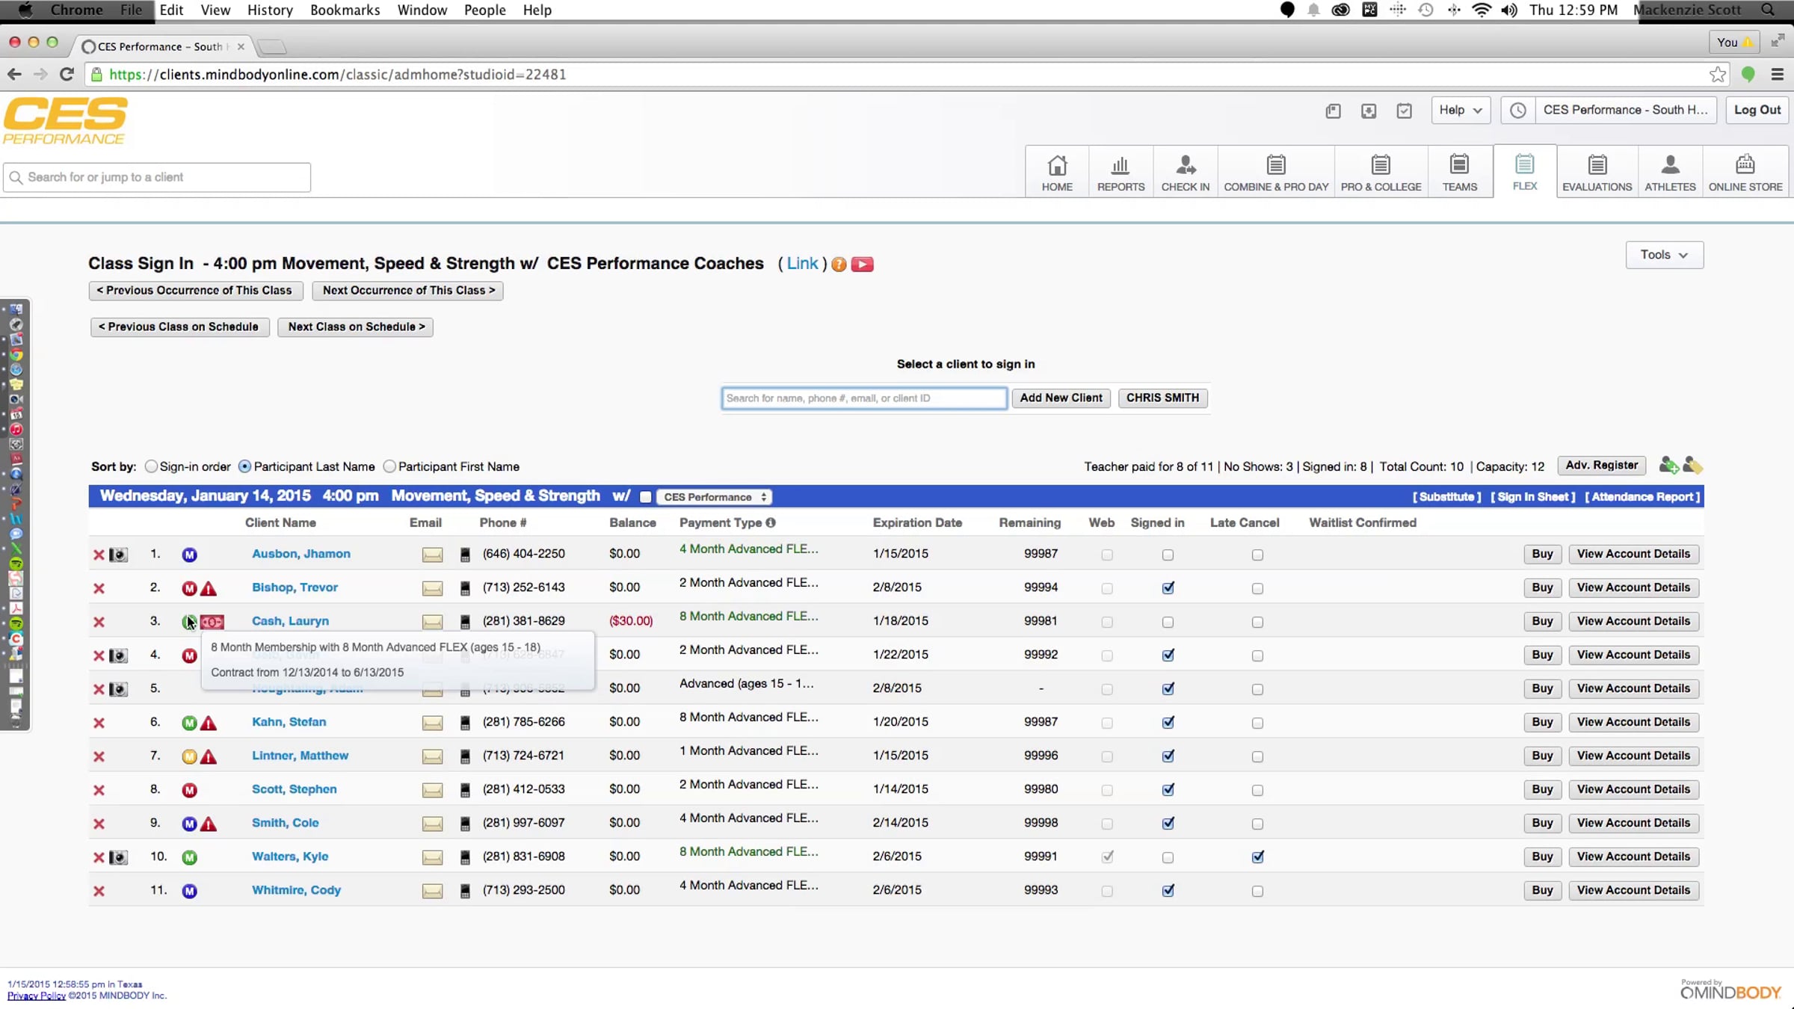This screenshot has height=1009, width=1794.
Task: Click camera photo icon for Walters, Kyle
Action: point(119,857)
